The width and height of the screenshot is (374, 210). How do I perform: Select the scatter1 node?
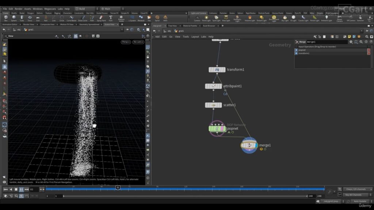tap(213, 105)
